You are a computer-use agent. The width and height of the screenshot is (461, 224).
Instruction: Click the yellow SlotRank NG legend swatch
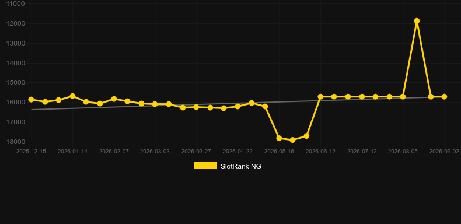(205, 166)
